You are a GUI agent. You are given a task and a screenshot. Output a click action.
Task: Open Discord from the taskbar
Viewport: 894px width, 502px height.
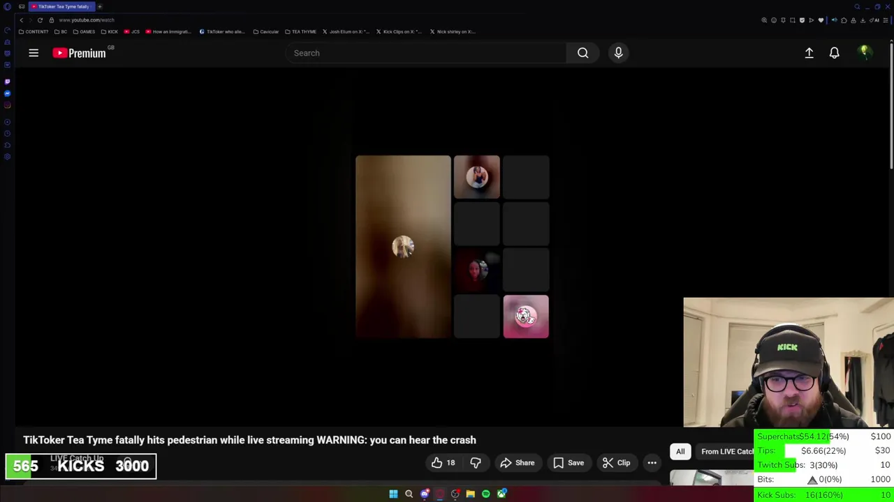click(424, 494)
